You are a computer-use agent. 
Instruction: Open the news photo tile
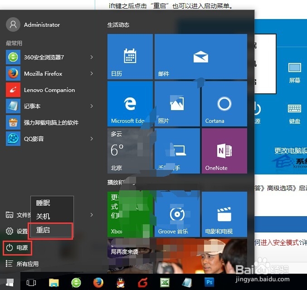(x=177, y=256)
